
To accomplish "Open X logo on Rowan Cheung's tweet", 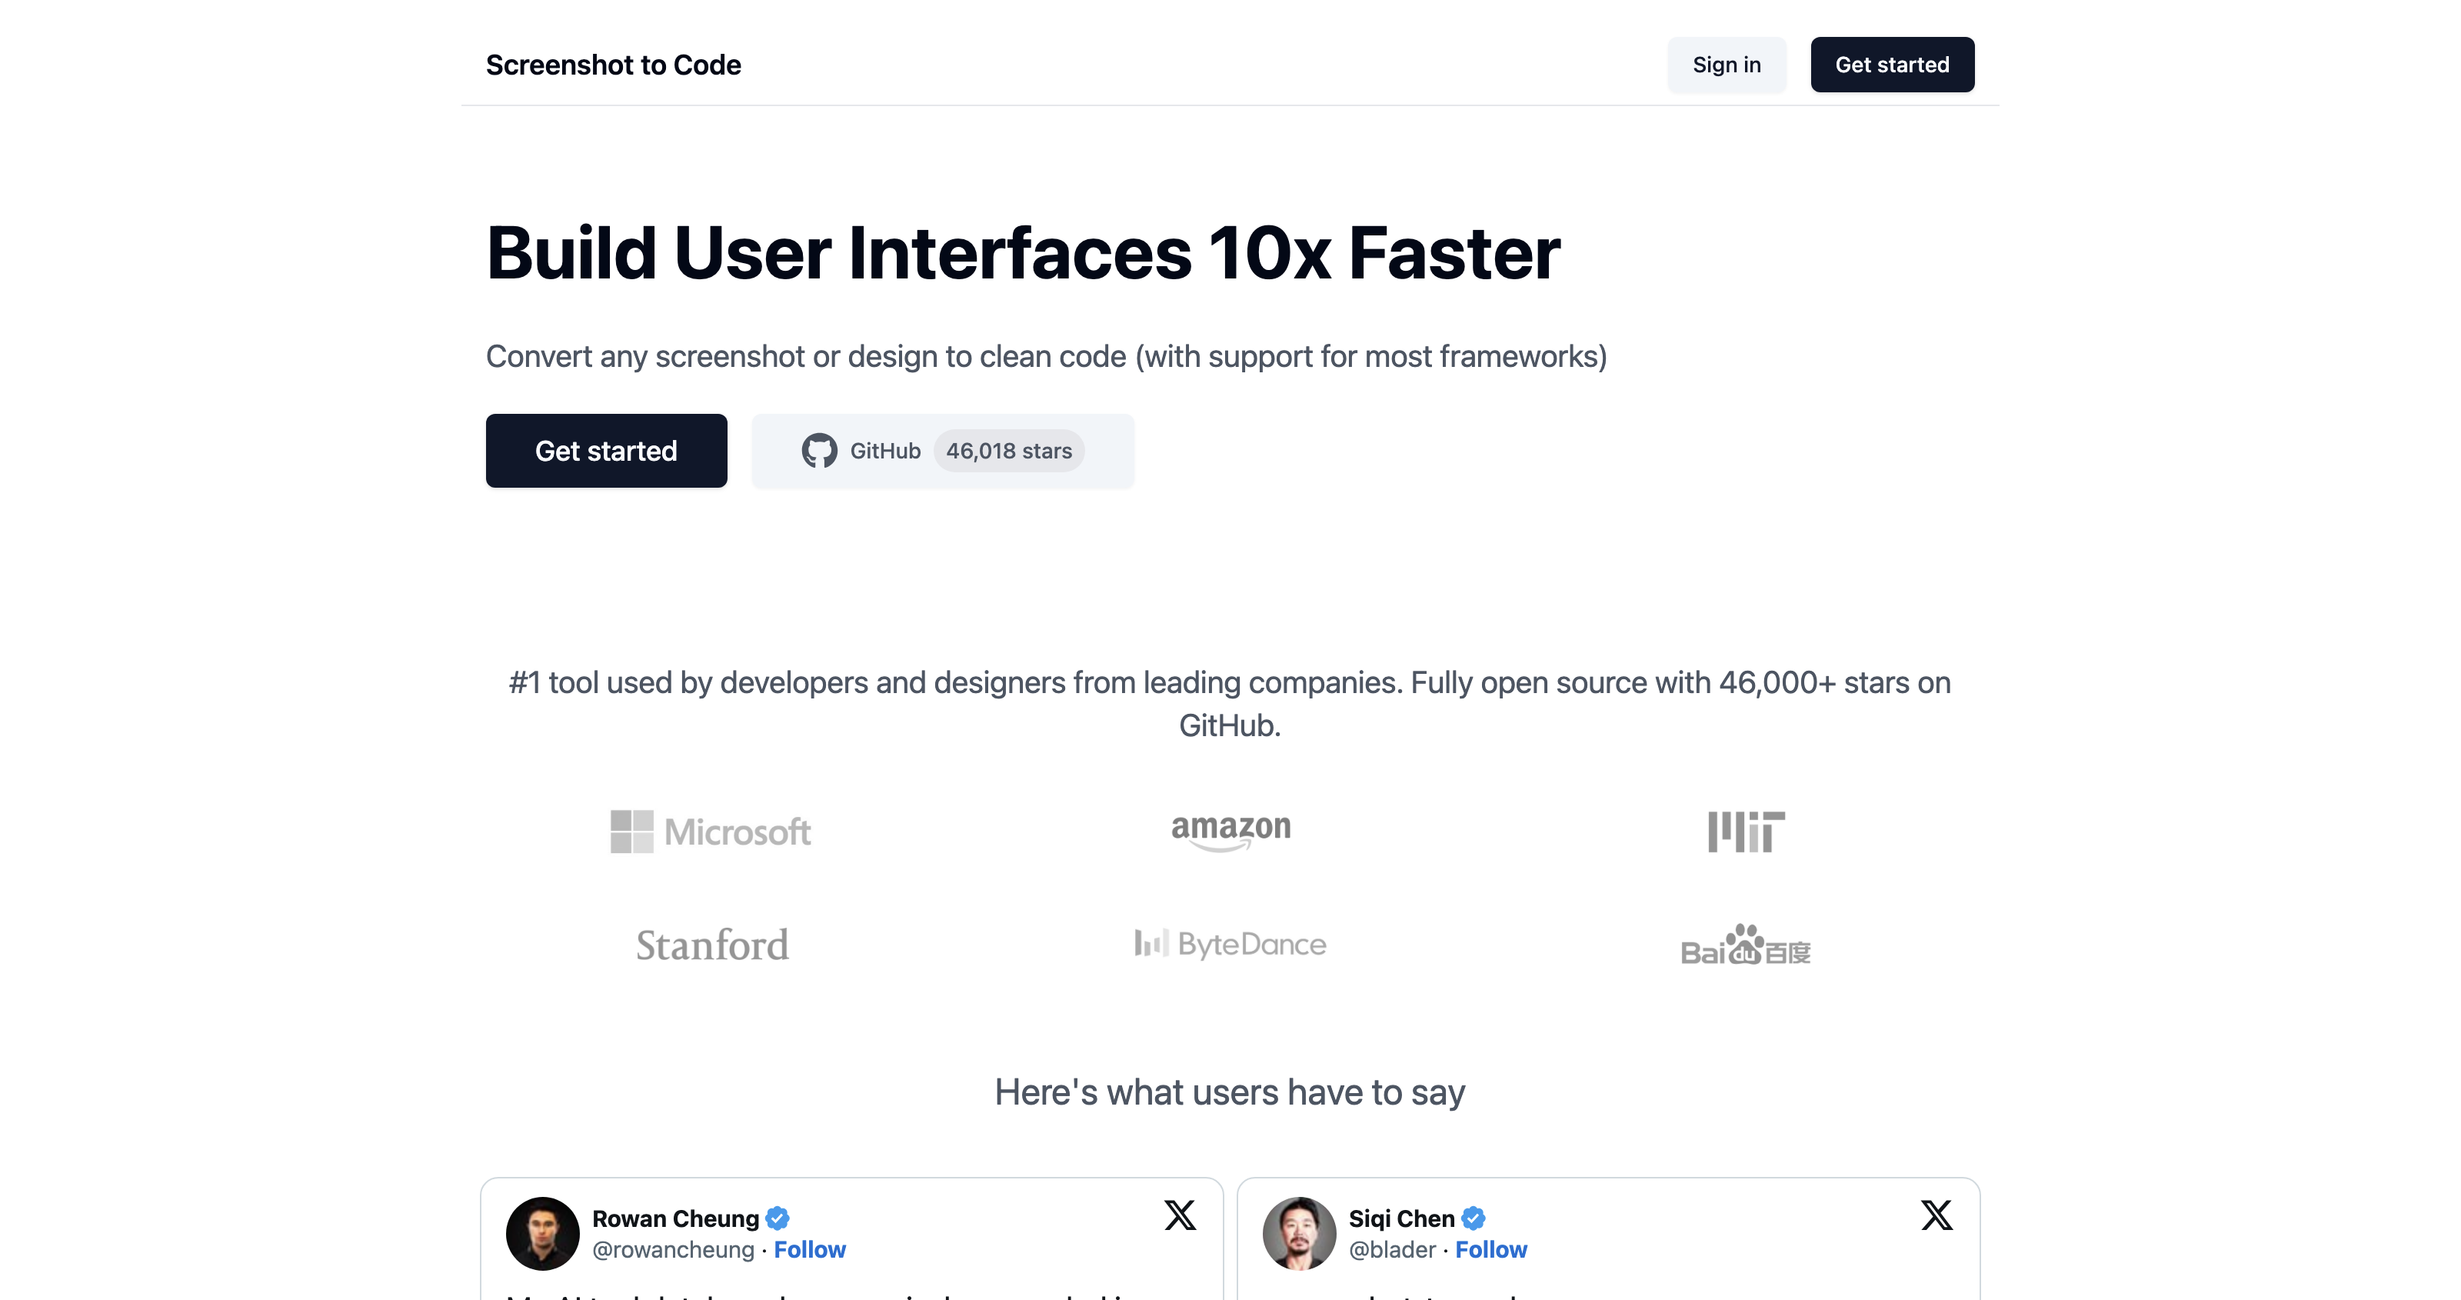I will (1180, 1216).
